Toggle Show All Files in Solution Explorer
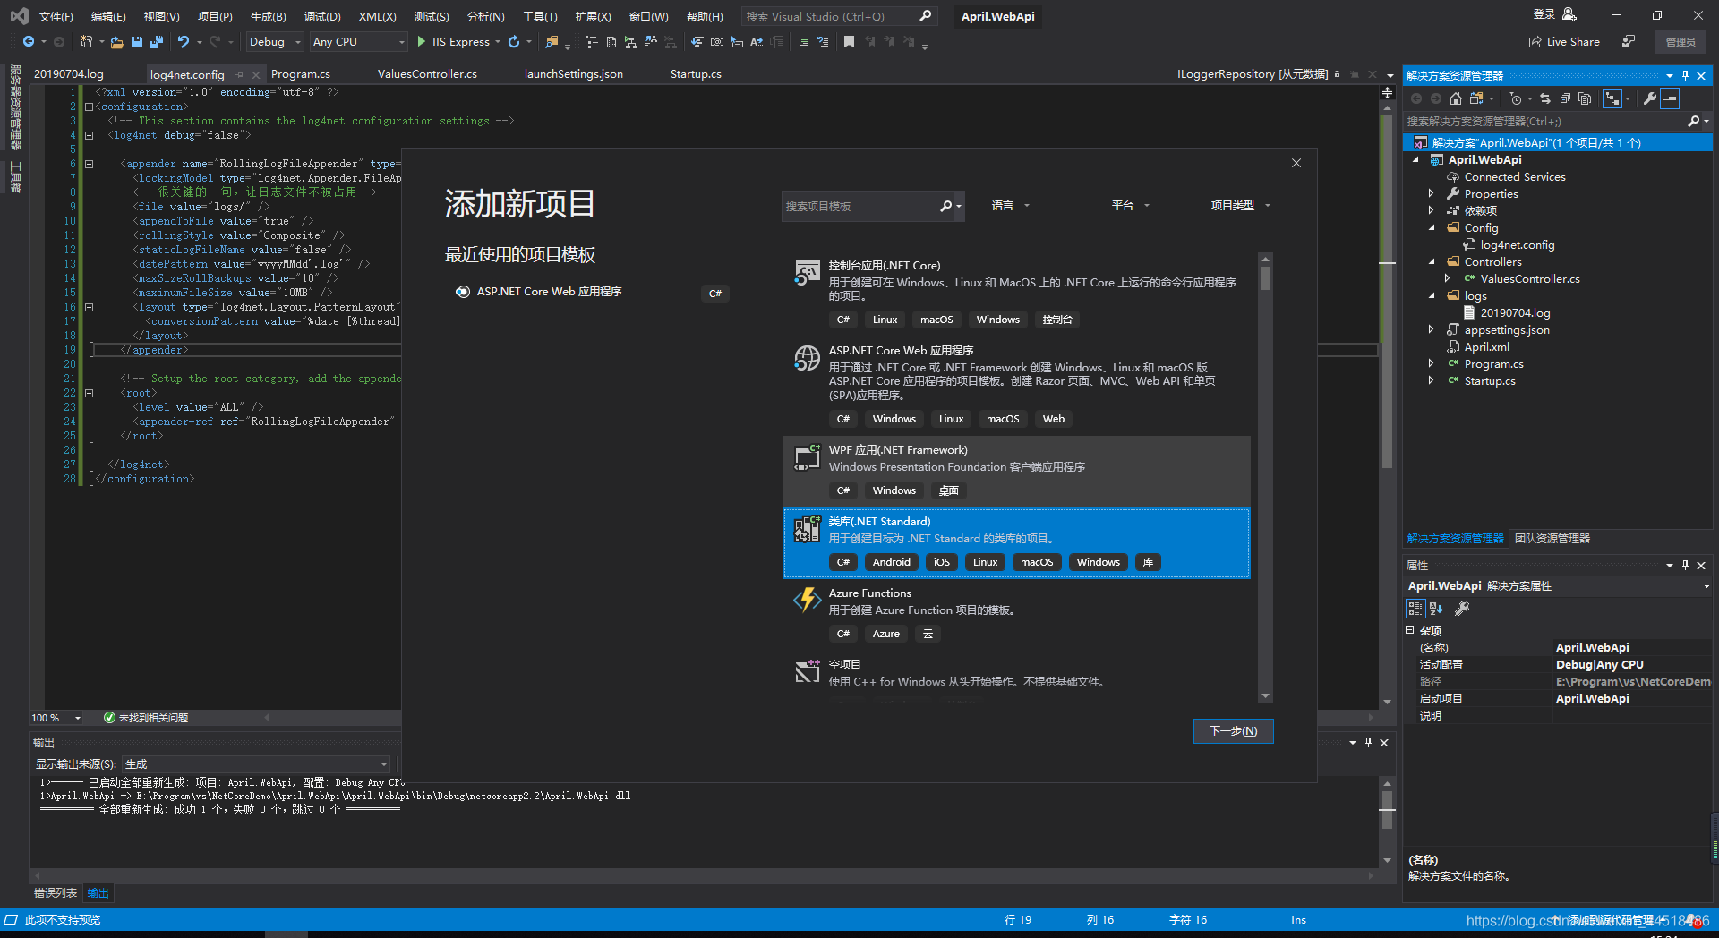Image resolution: width=1719 pixels, height=938 pixels. (1585, 98)
